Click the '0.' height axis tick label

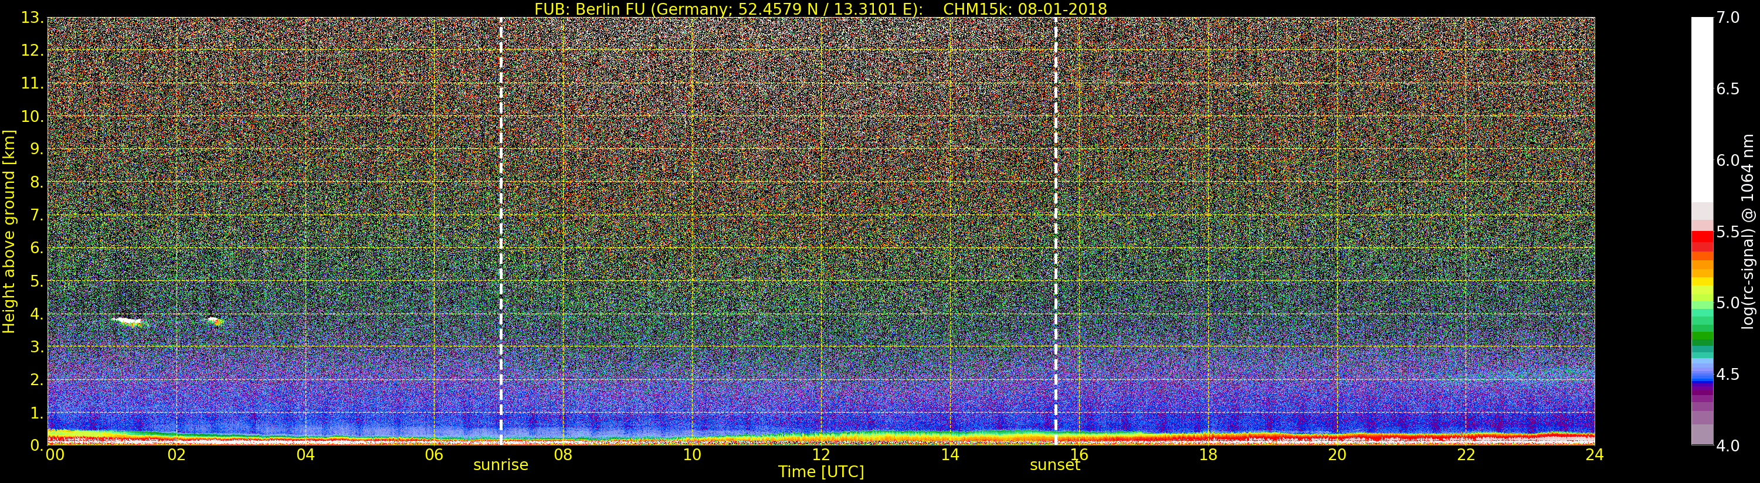(x=36, y=445)
